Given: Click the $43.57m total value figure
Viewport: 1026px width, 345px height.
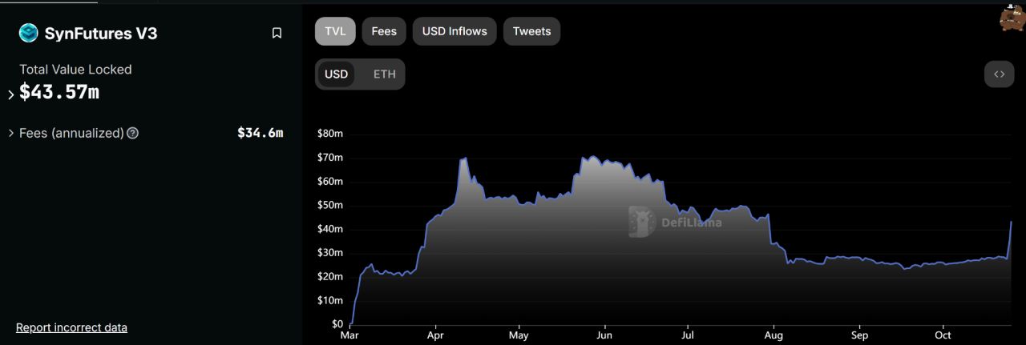Looking at the screenshot, I should tap(59, 92).
